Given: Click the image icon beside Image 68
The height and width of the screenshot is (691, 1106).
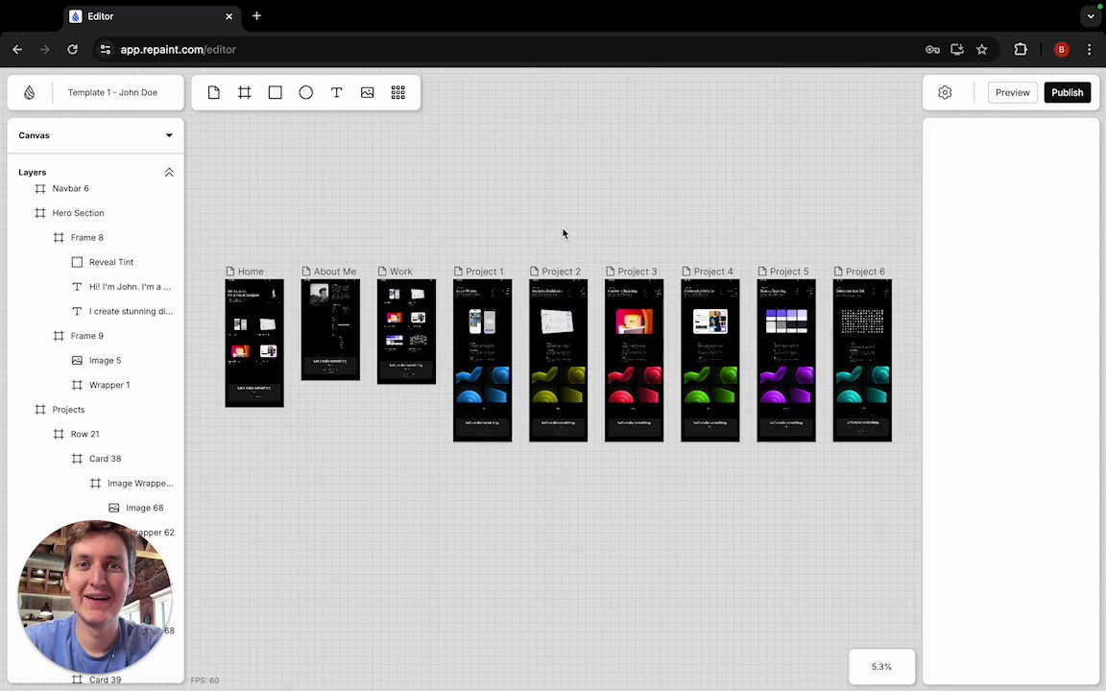Looking at the screenshot, I should [113, 508].
